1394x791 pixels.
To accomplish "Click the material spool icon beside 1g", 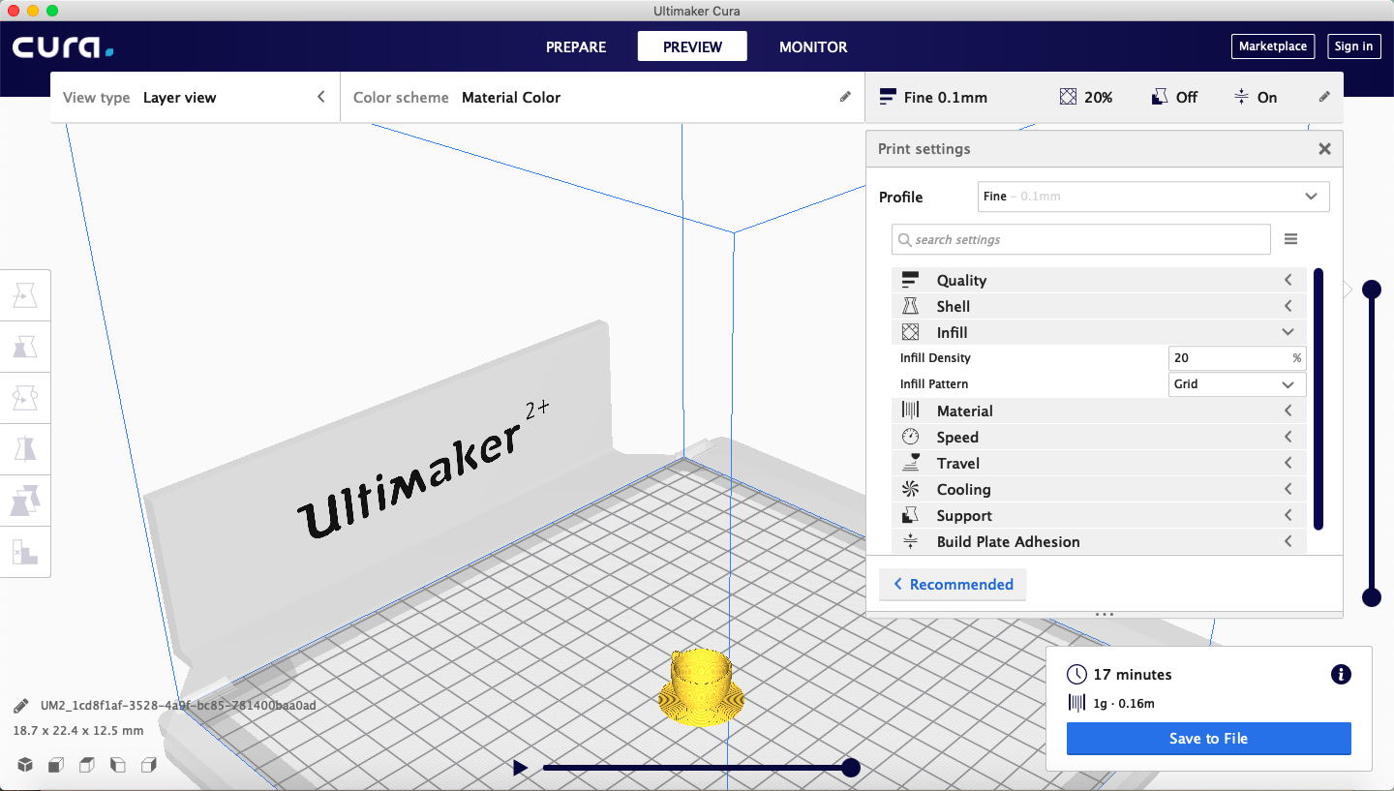I will click(1076, 704).
